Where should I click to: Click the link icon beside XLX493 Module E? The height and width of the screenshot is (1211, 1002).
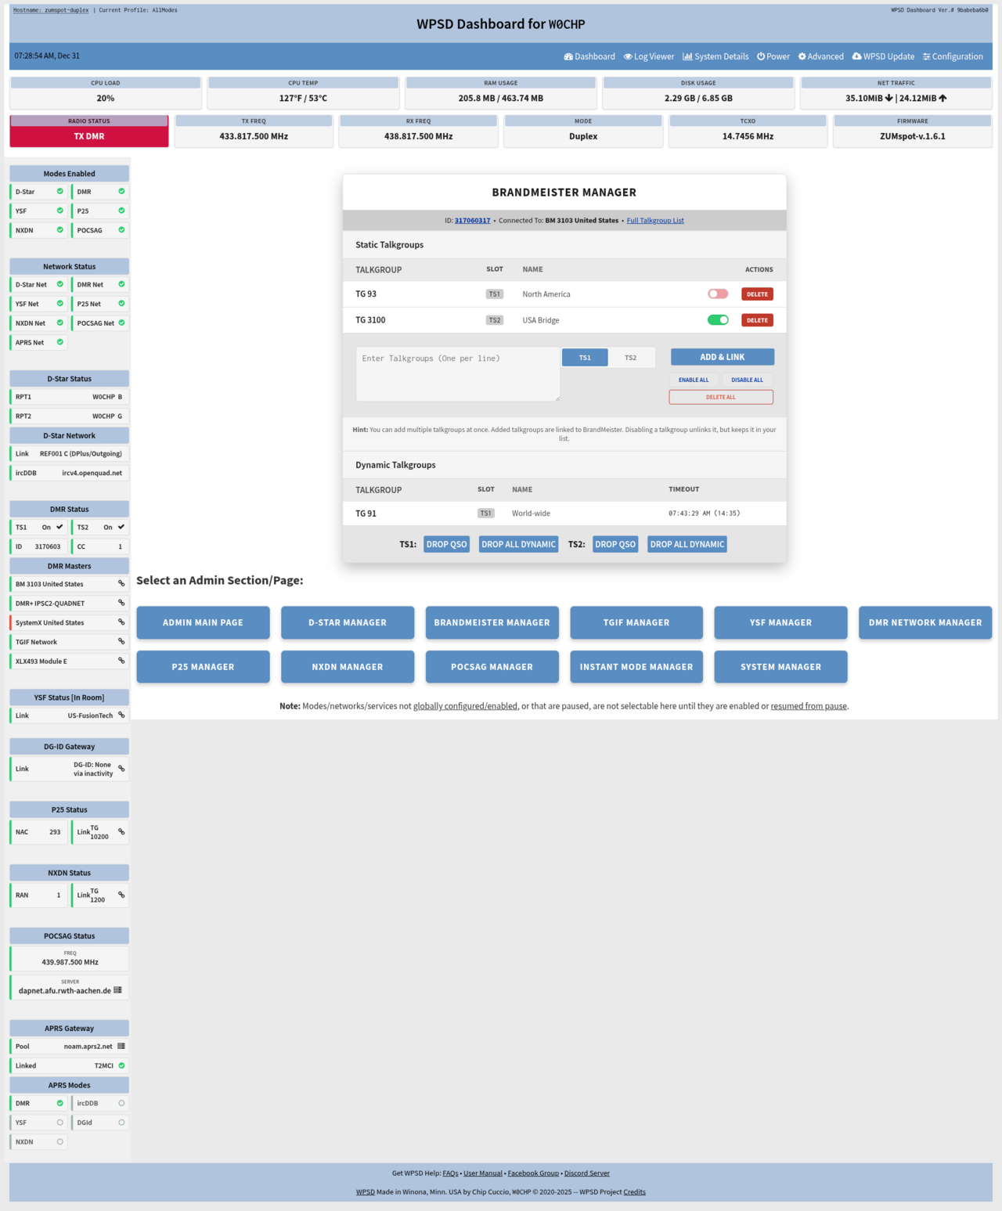121,661
